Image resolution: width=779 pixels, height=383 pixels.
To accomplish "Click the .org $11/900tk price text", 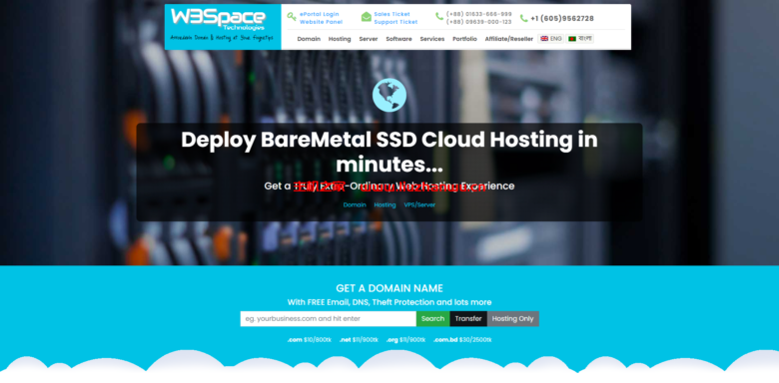I will [405, 340].
